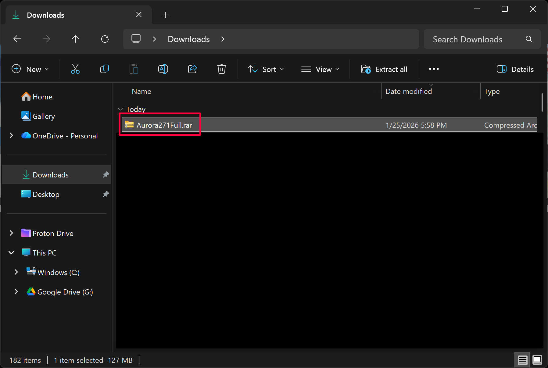Click the Cut scissors icon
Image resolution: width=548 pixels, height=368 pixels.
click(75, 69)
